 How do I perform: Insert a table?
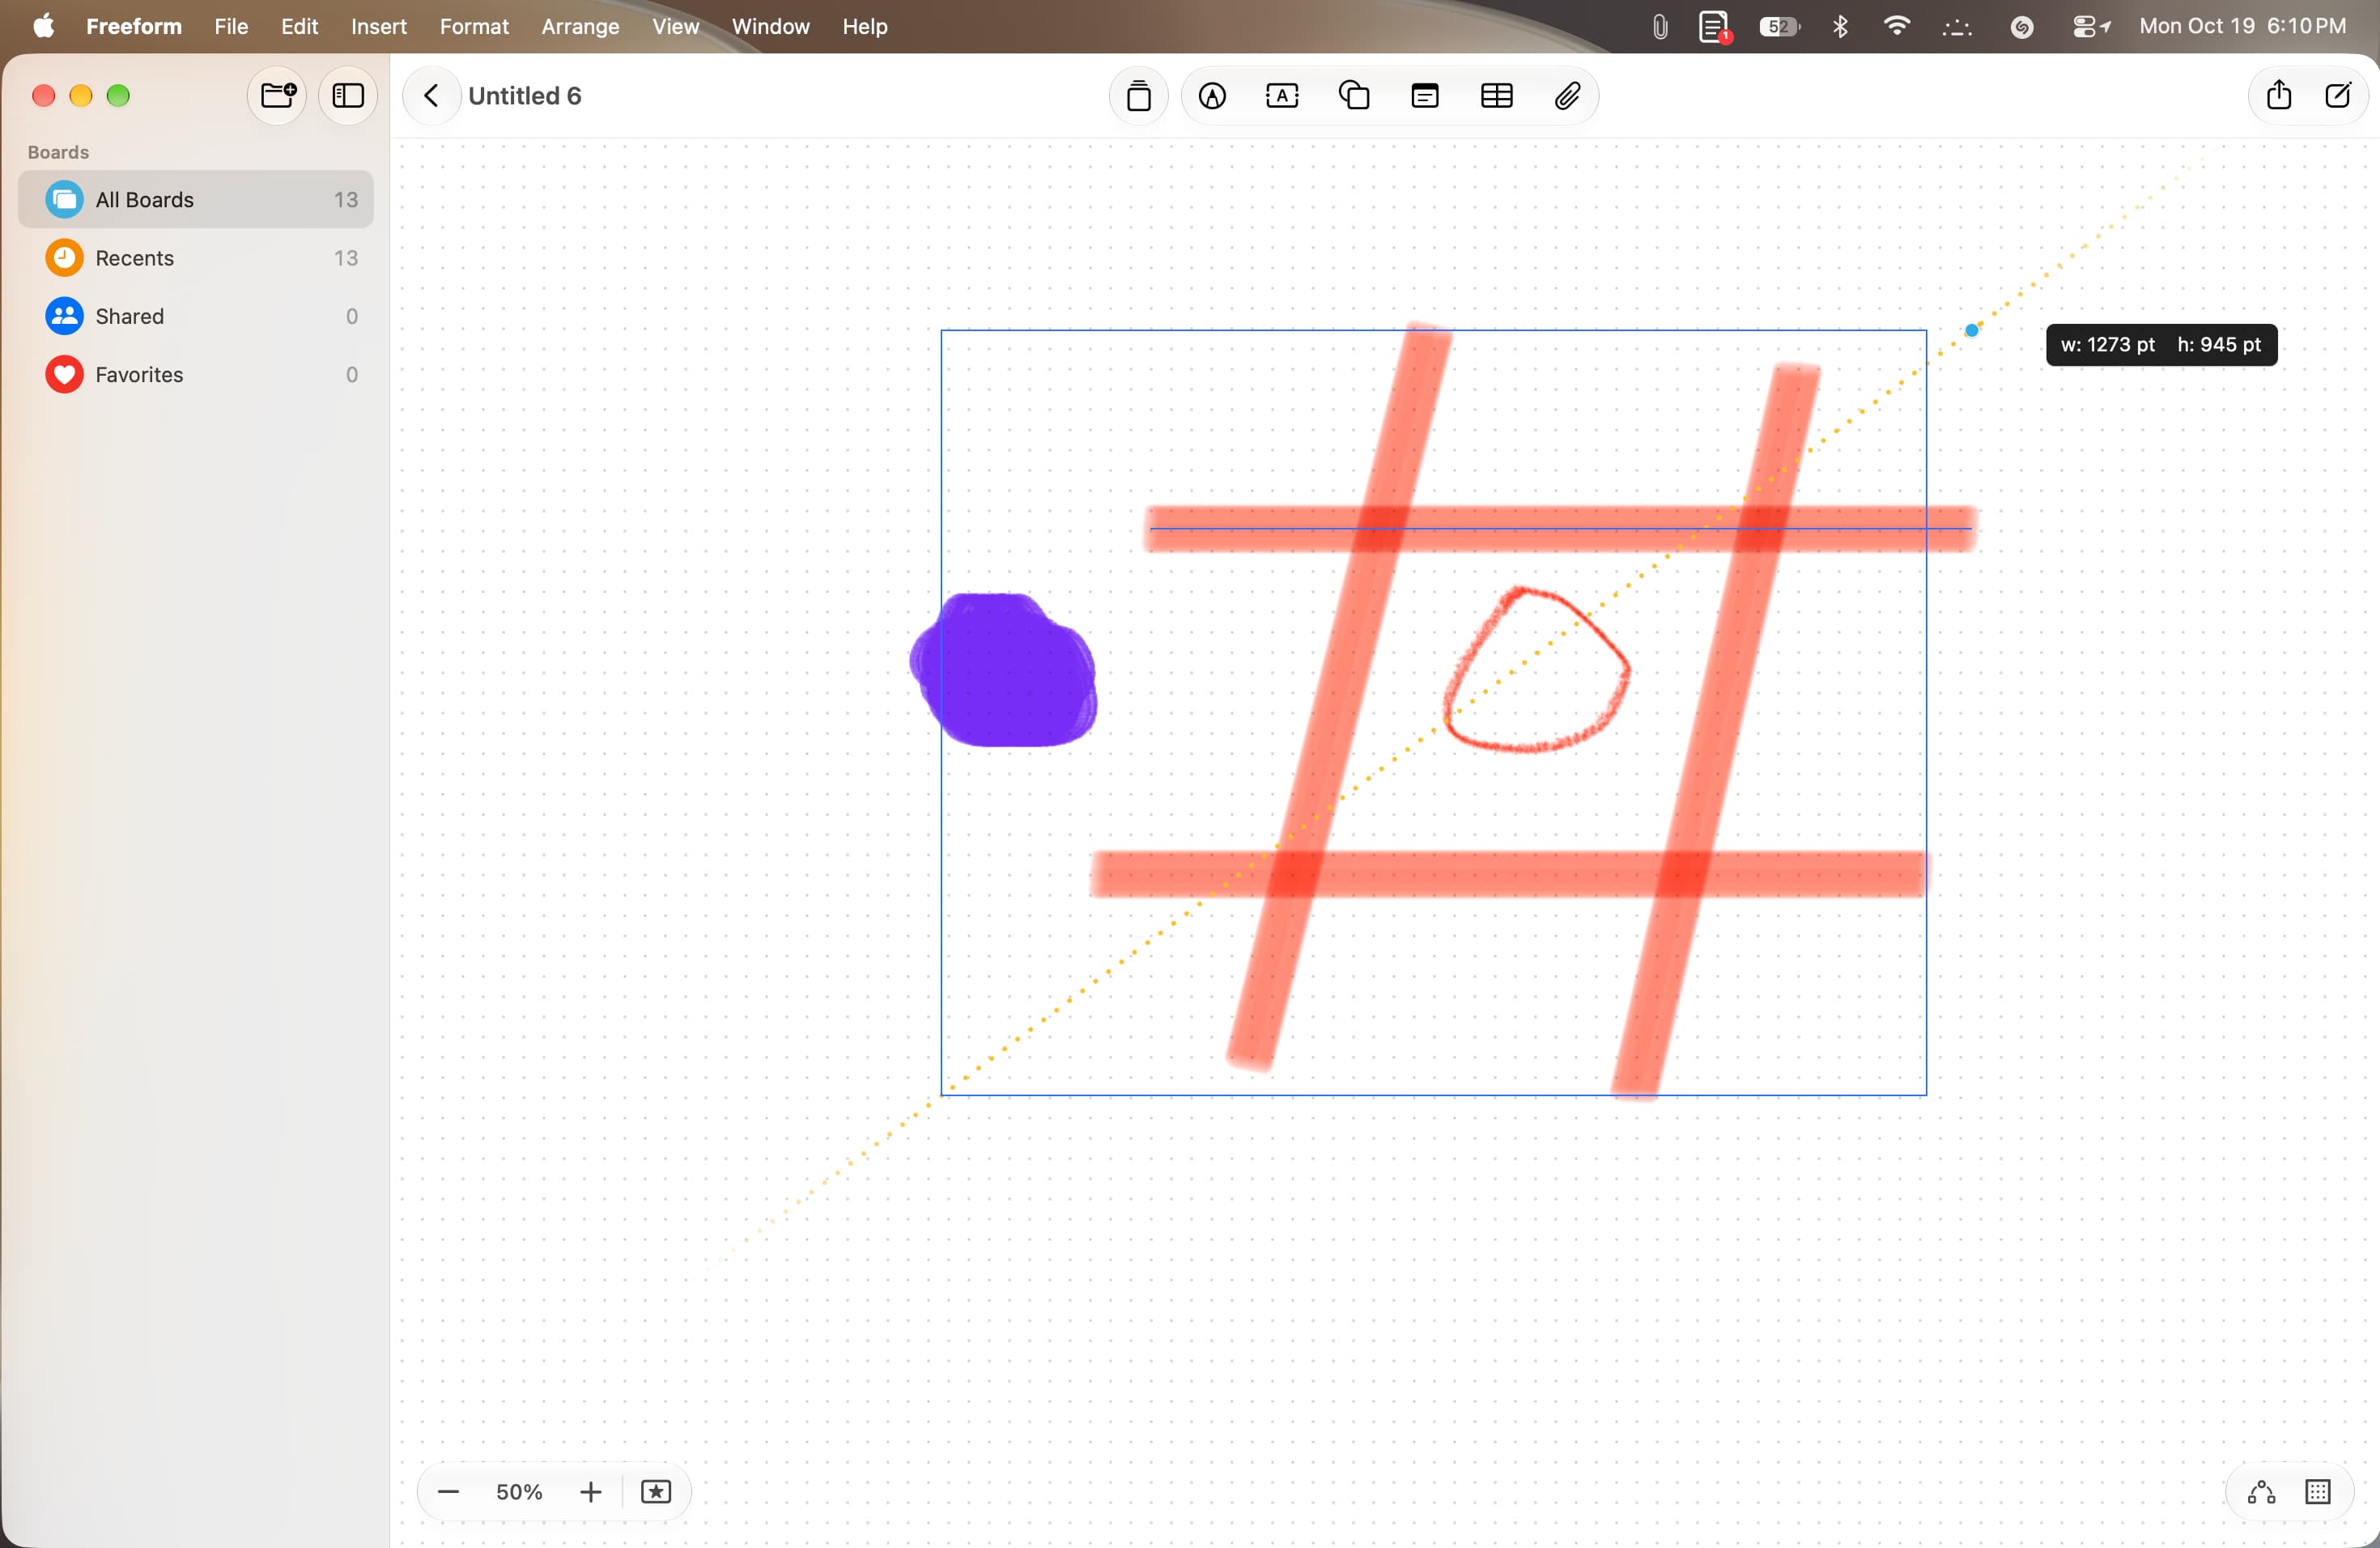(x=1497, y=96)
